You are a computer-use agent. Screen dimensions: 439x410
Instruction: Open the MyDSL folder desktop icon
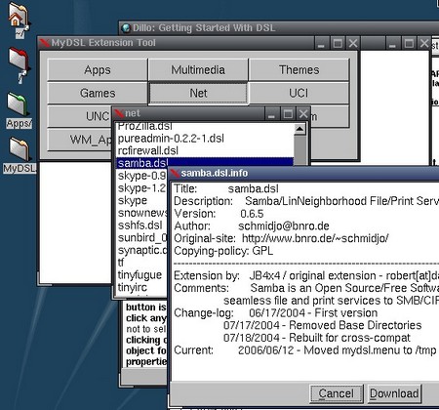click(19, 155)
